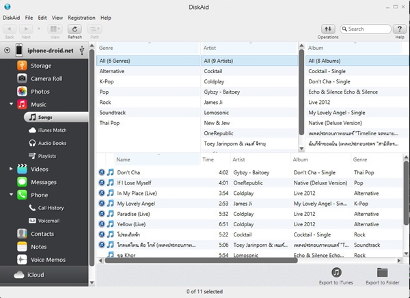Select OneRepublic in the Artist filter list

pos(249,133)
